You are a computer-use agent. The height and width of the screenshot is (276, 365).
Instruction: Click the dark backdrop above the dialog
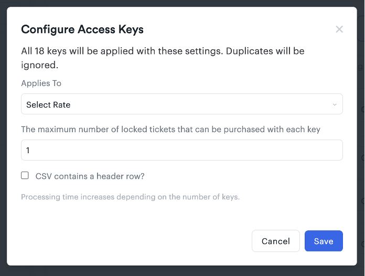click(181, 3)
